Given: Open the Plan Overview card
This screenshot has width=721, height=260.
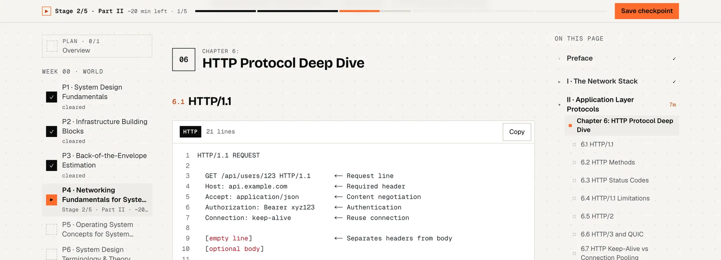Looking at the screenshot, I should click(97, 46).
